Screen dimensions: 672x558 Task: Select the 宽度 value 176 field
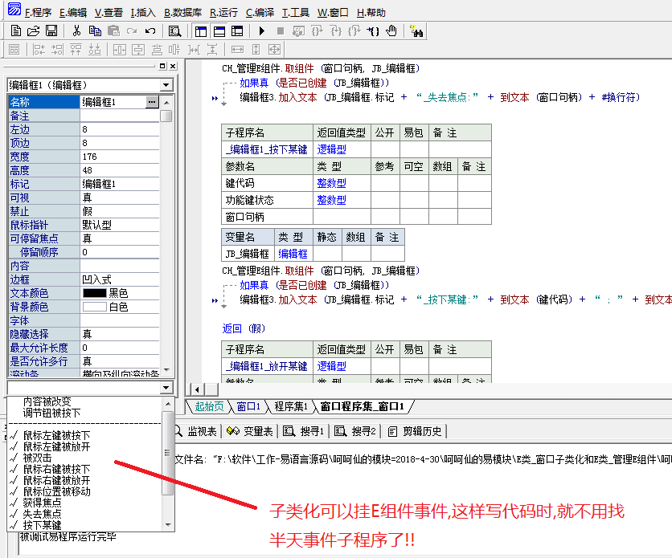(120, 157)
